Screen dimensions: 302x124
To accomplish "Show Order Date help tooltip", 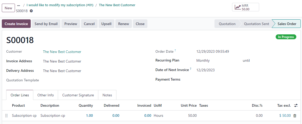I will tap(175, 51).
